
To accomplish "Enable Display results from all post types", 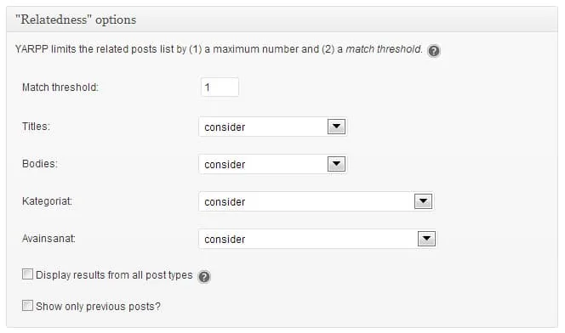I will (x=27, y=274).
